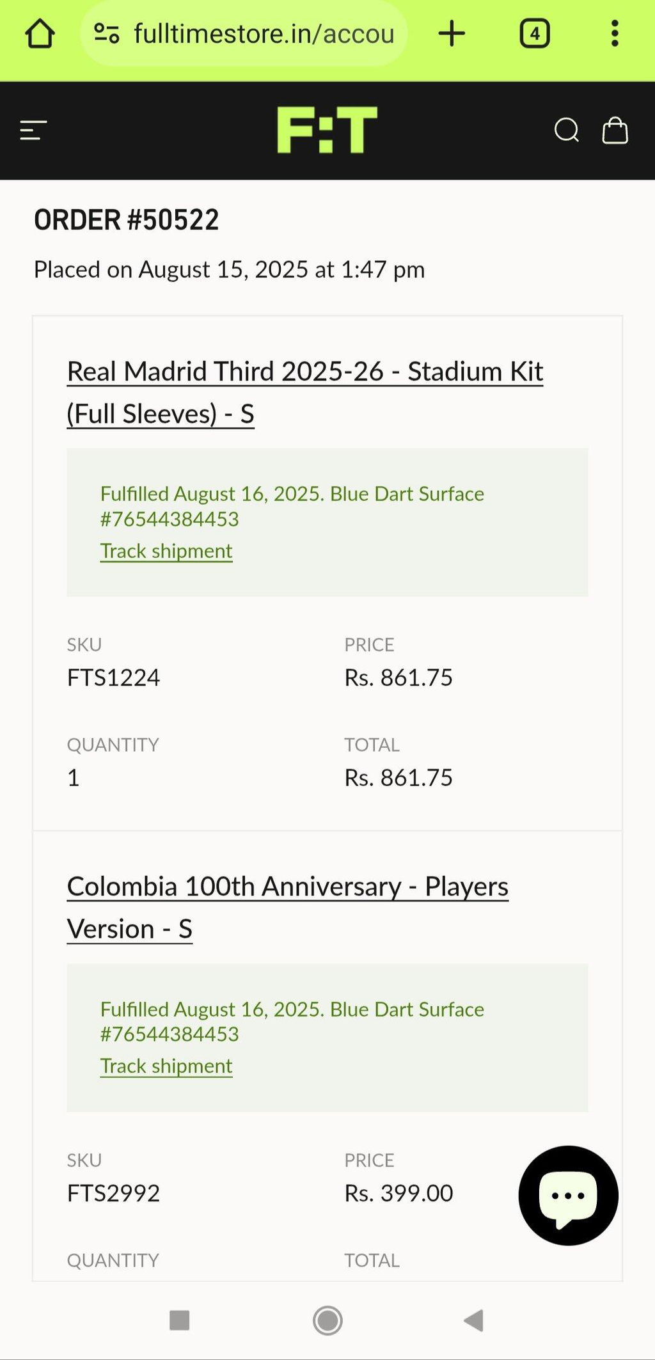
Task: Open the store hamburger menu
Action: (33, 130)
